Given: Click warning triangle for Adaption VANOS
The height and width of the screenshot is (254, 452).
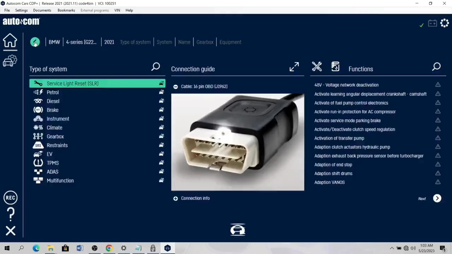Looking at the screenshot, I should click(438, 182).
